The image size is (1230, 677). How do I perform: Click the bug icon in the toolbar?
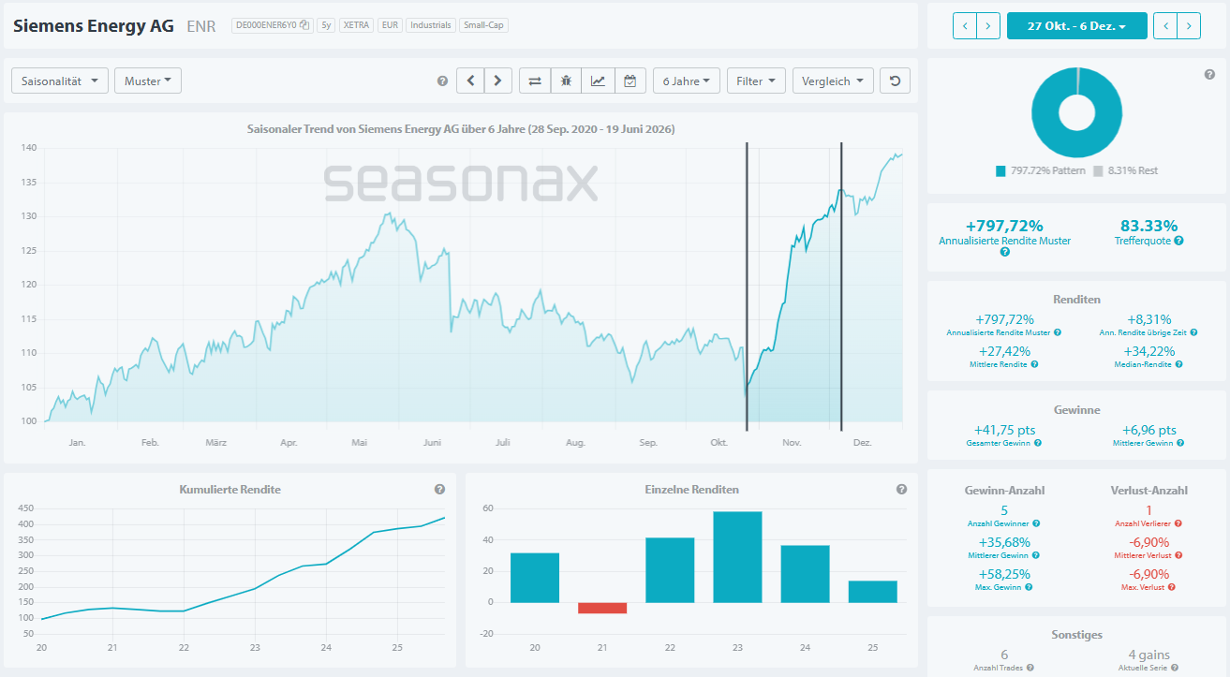566,81
